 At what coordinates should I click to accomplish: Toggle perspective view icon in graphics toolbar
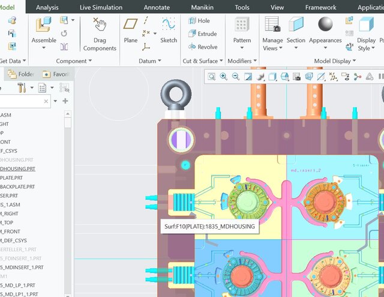point(309,77)
